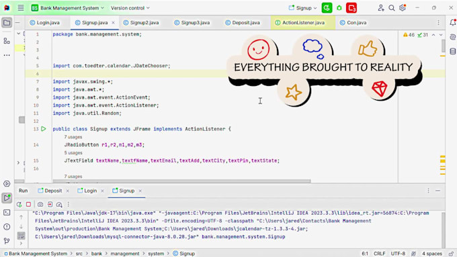Expand the collapsed project tree node

[18, 162]
